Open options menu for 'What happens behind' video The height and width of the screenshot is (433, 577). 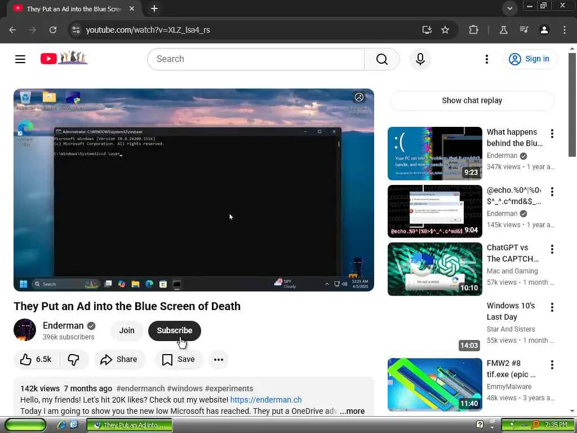(x=552, y=133)
